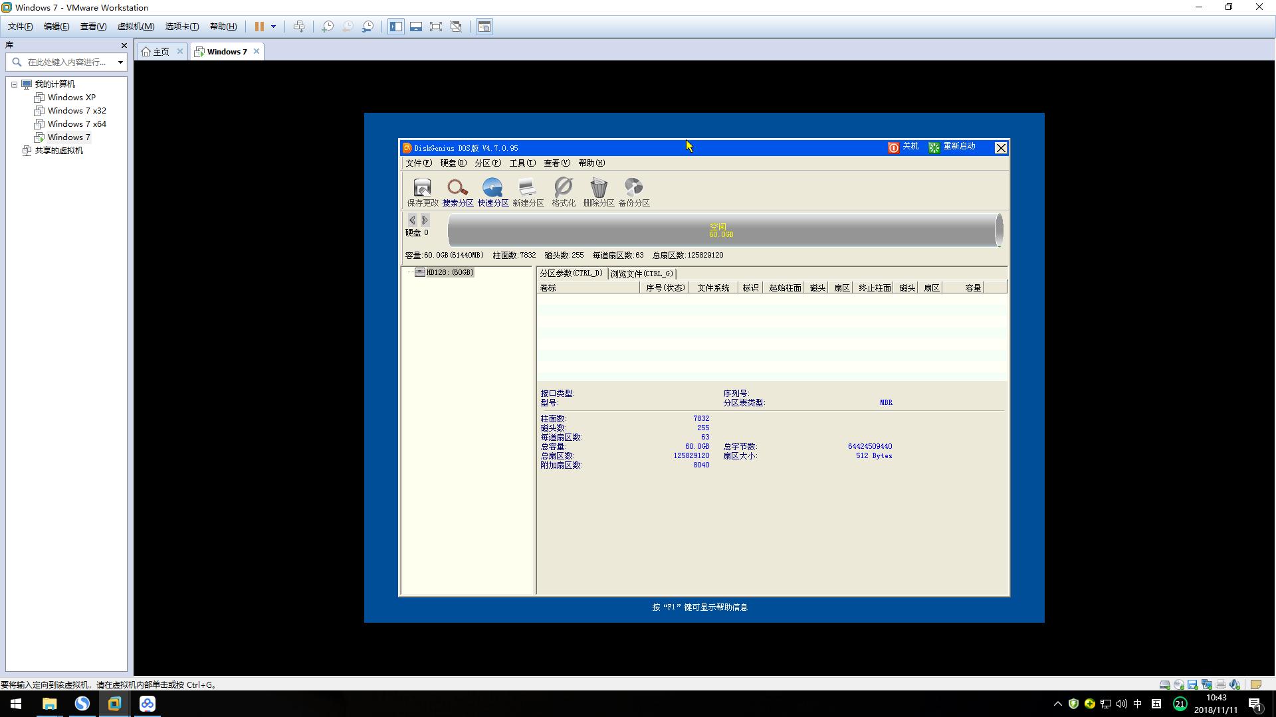Expand the library search dropdown arrow
Screen dimensions: 1276x717
point(120,62)
